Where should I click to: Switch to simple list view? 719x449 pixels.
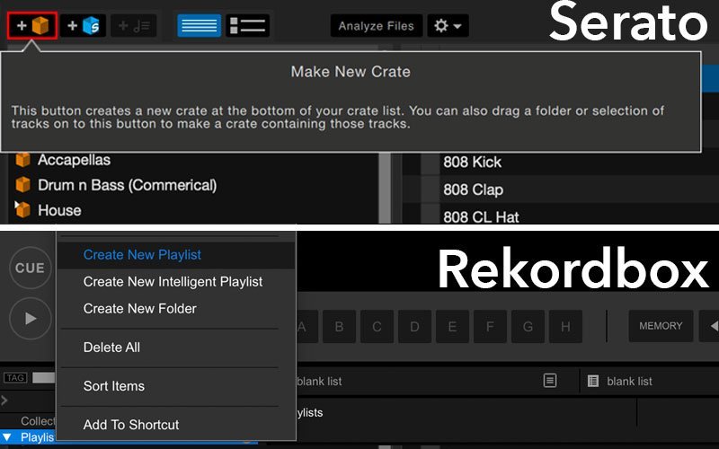[199, 26]
